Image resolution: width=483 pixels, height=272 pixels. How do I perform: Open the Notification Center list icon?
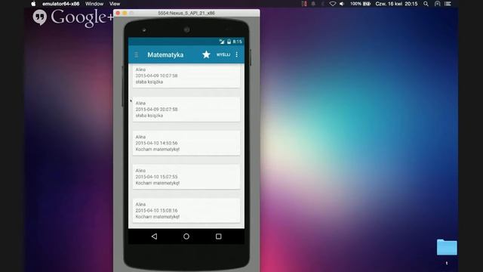[448, 4]
